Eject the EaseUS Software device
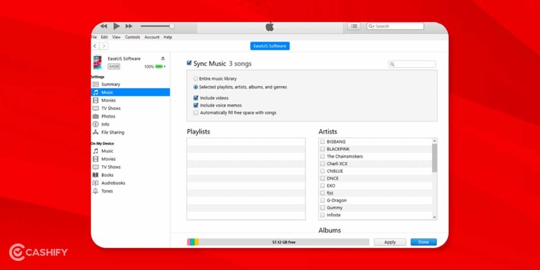Image resolution: width=540 pixels, height=270 pixels. click(x=163, y=59)
